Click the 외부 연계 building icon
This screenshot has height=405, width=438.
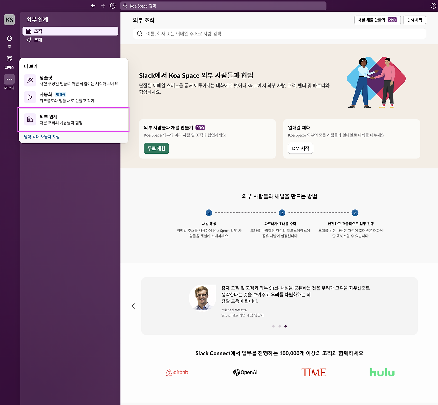[30, 119]
